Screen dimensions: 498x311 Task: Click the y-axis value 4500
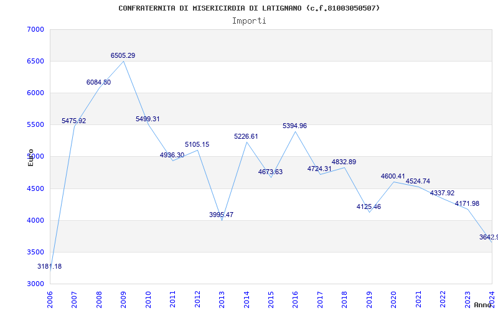[35, 189]
